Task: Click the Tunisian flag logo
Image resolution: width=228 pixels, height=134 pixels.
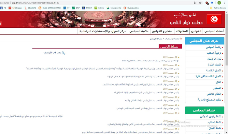Action: click(x=214, y=19)
